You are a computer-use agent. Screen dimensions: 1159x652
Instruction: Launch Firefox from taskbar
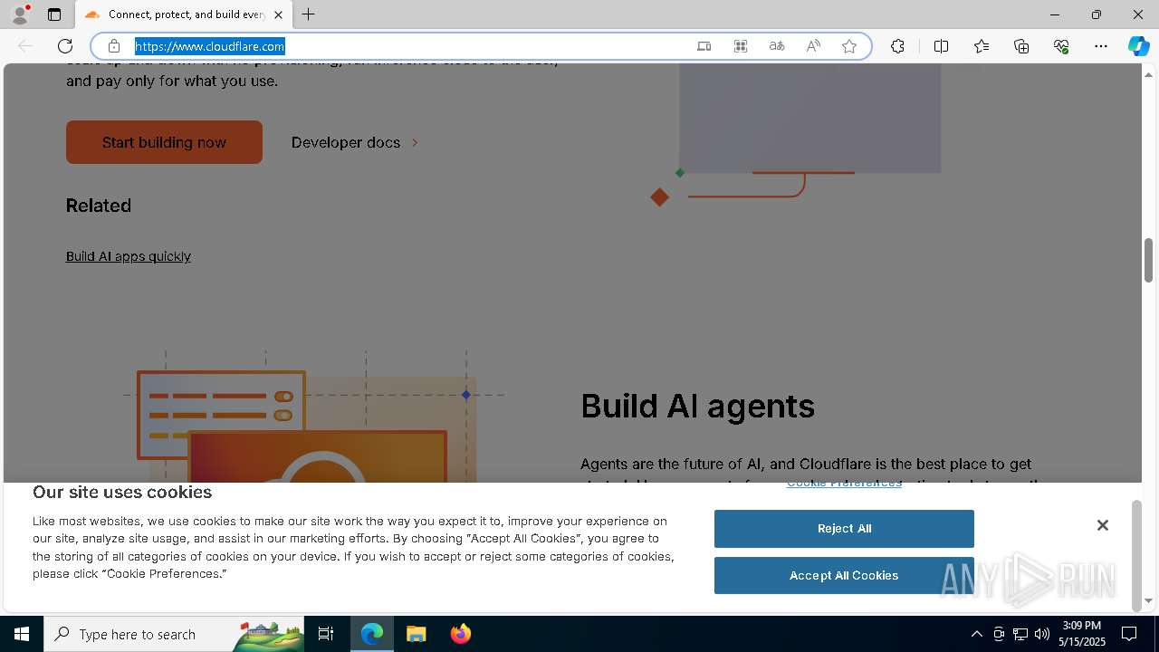point(460,634)
